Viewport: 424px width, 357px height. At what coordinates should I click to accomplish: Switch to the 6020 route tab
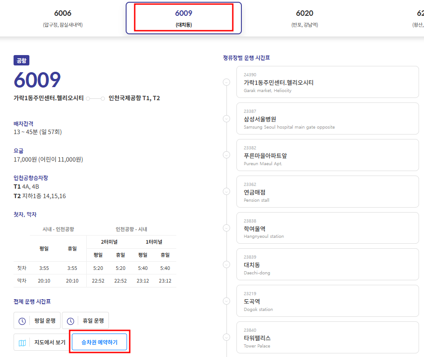(x=305, y=18)
